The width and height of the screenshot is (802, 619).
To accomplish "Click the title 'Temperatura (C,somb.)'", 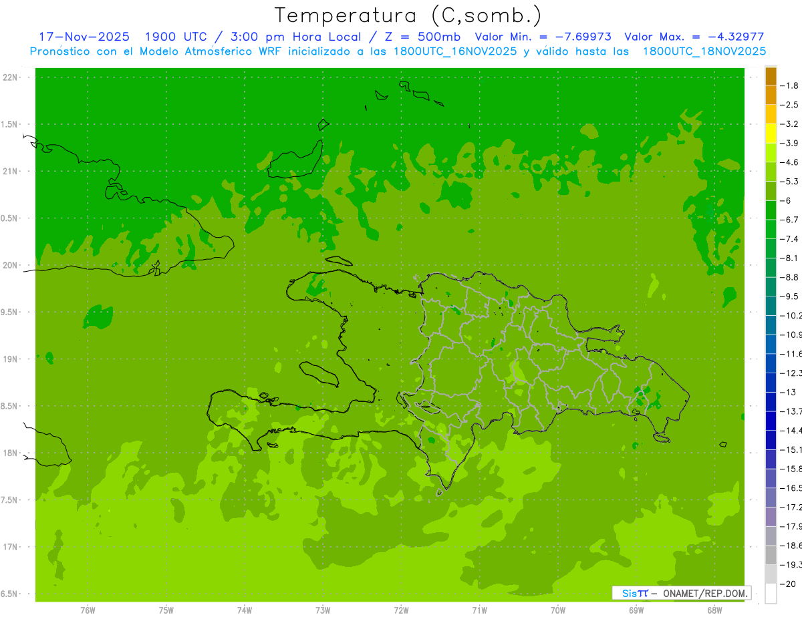I will coord(408,15).
